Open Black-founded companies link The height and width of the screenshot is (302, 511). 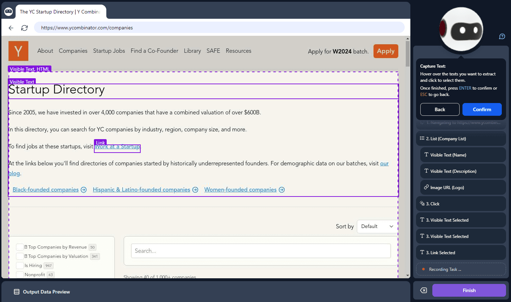46,190
